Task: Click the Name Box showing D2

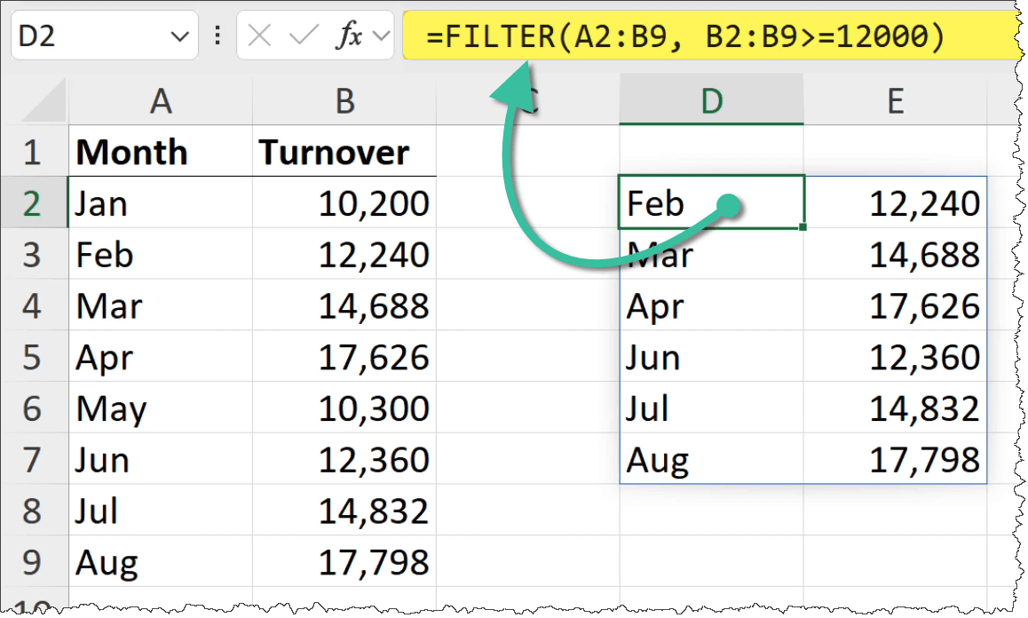Action: coord(89,36)
